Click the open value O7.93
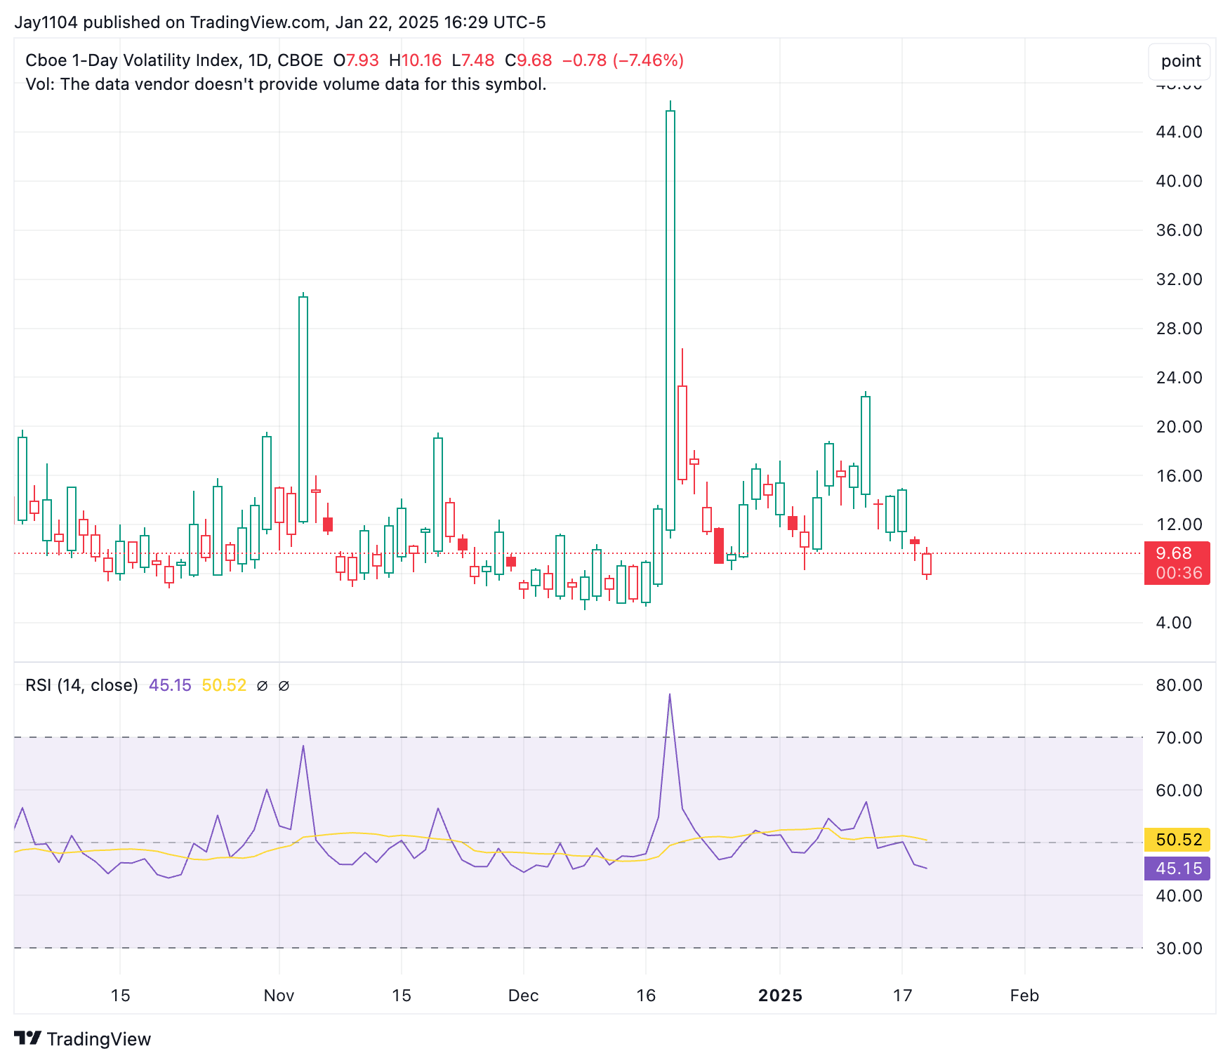 [x=356, y=60]
